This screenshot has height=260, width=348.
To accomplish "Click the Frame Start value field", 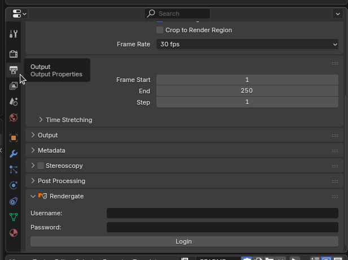I will point(247,80).
